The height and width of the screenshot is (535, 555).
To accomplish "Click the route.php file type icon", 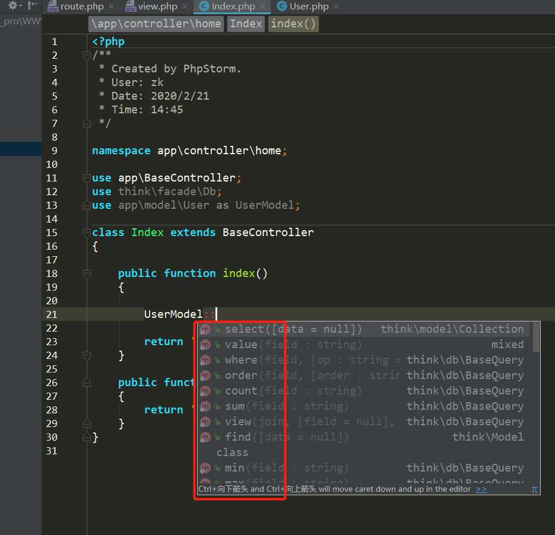I will [x=53, y=7].
